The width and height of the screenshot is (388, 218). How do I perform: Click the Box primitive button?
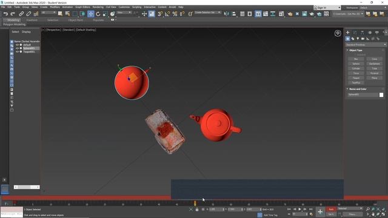(356, 59)
